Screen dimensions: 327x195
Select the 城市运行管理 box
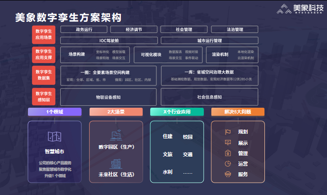coord(209,41)
